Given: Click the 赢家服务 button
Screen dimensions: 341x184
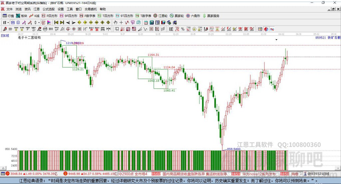Looking at the screenshot, I should tap(211, 16).
